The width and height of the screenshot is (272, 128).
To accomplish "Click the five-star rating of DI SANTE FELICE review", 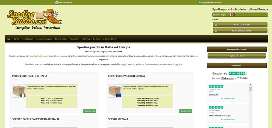I will pos(216,86).
